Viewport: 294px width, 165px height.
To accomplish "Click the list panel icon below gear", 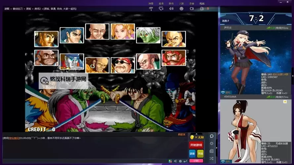I will point(212,151).
